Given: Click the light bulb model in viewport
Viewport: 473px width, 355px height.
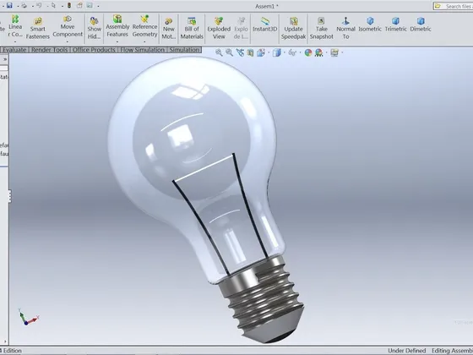Looking at the screenshot, I should (206, 199).
